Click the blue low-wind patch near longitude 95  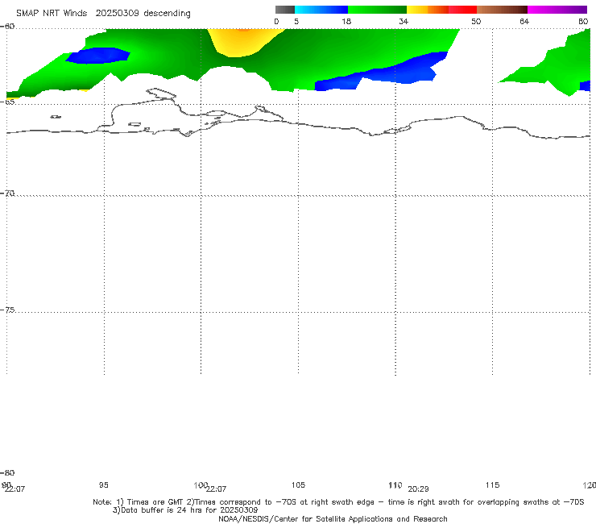point(98,56)
